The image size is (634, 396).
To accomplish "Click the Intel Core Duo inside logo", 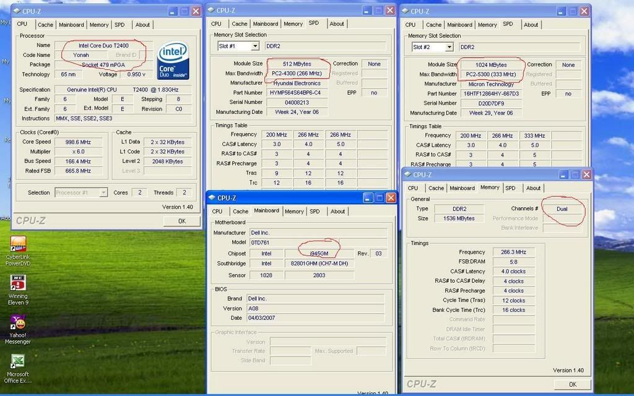I will 173,61.
